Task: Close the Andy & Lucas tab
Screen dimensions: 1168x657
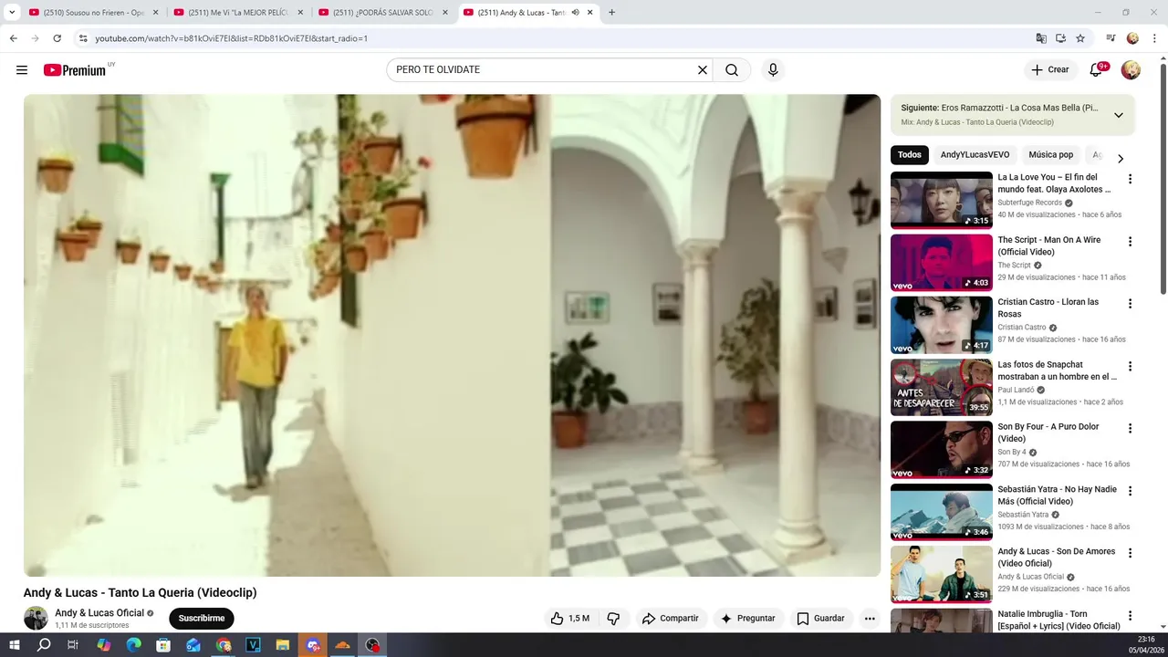Action: [590, 13]
